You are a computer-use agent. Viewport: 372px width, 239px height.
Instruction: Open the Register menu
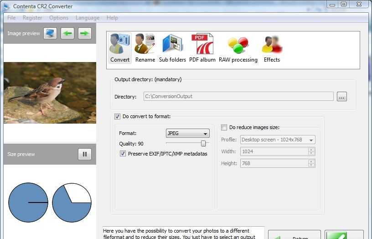pyautogui.click(x=32, y=18)
